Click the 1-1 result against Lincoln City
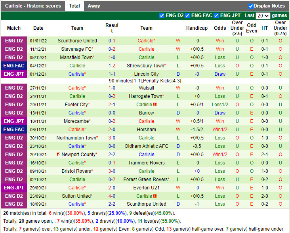Screen dimensions: 290x233 (112, 74)
